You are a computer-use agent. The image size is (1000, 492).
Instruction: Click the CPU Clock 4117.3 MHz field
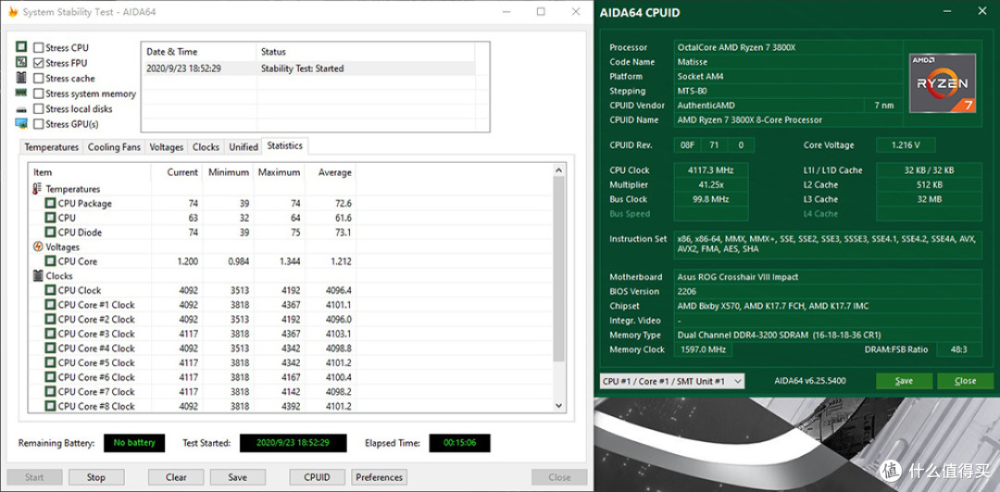click(711, 170)
